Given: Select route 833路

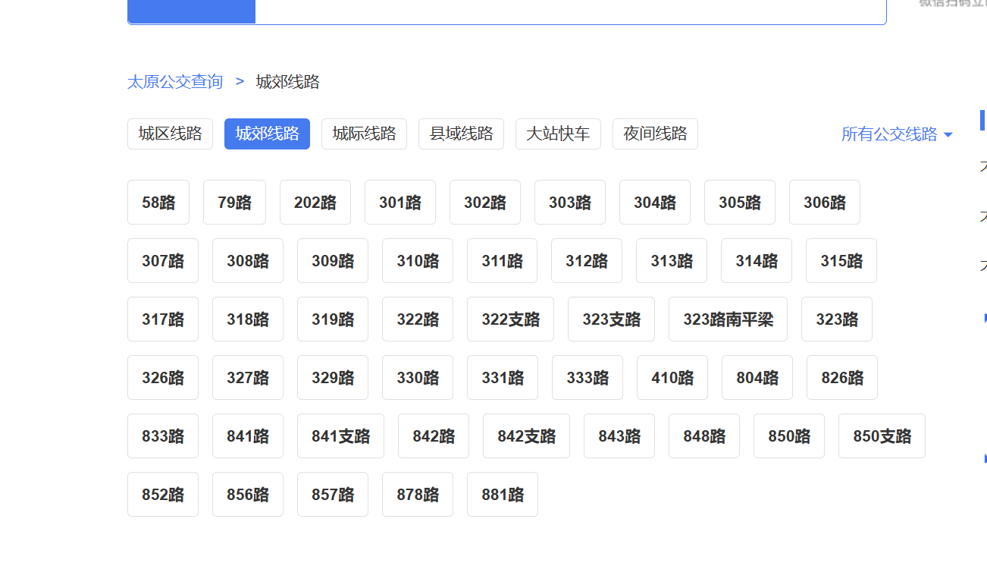Looking at the screenshot, I should click(163, 436).
